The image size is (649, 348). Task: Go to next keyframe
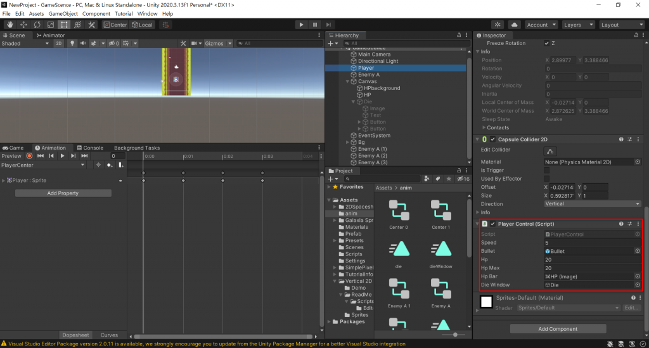point(74,156)
